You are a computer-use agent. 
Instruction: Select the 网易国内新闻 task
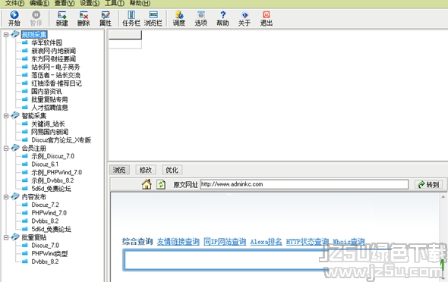click(x=49, y=132)
